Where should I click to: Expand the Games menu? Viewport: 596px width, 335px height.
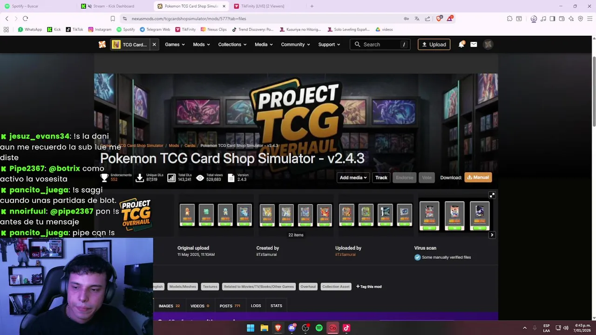pyautogui.click(x=175, y=44)
